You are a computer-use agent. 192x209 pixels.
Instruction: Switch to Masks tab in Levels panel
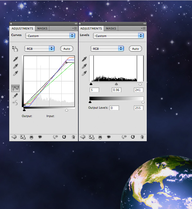click(x=111, y=29)
